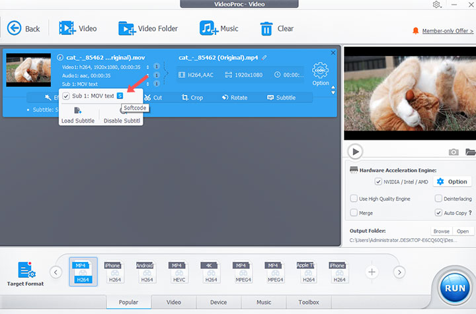This screenshot has height=314, width=476.
Task: Open Hardware Acceleration Option button
Action: (452, 181)
